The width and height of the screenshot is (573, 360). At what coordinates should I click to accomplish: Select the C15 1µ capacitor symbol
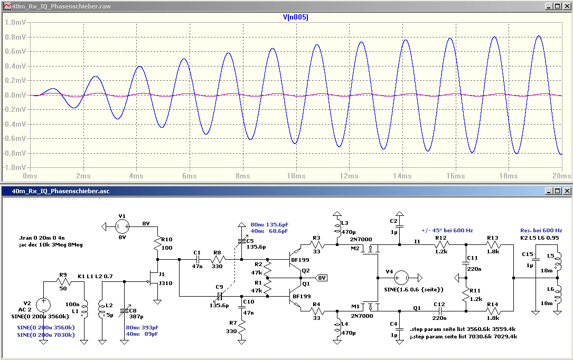536,260
